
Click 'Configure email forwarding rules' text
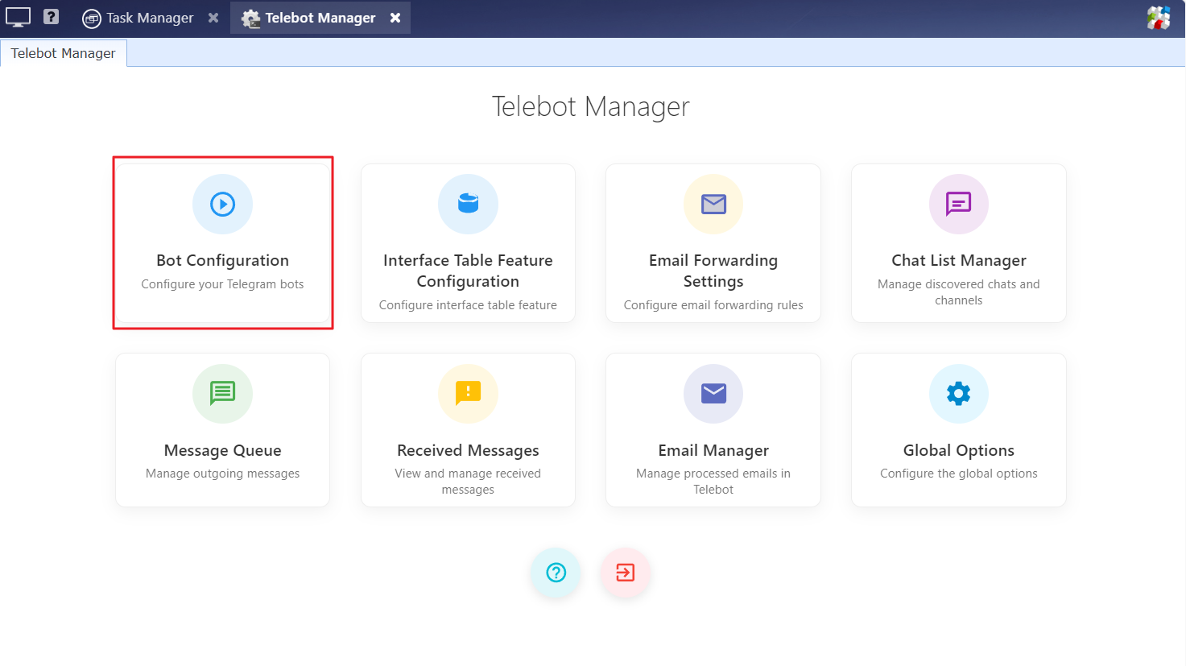coord(713,305)
